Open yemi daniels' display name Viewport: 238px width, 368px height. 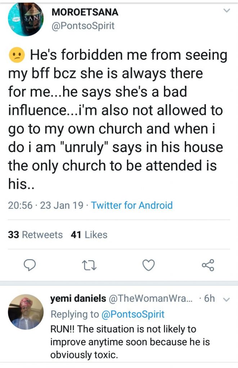click(78, 298)
